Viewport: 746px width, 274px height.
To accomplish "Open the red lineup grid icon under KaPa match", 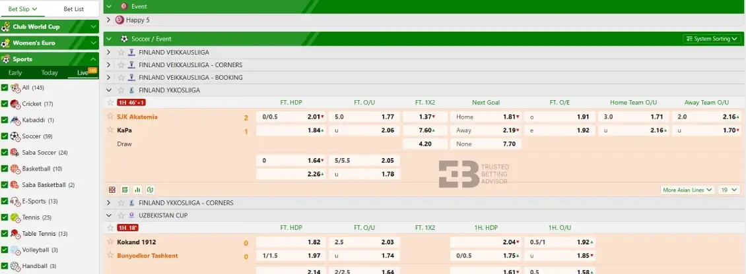I will click(112, 190).
